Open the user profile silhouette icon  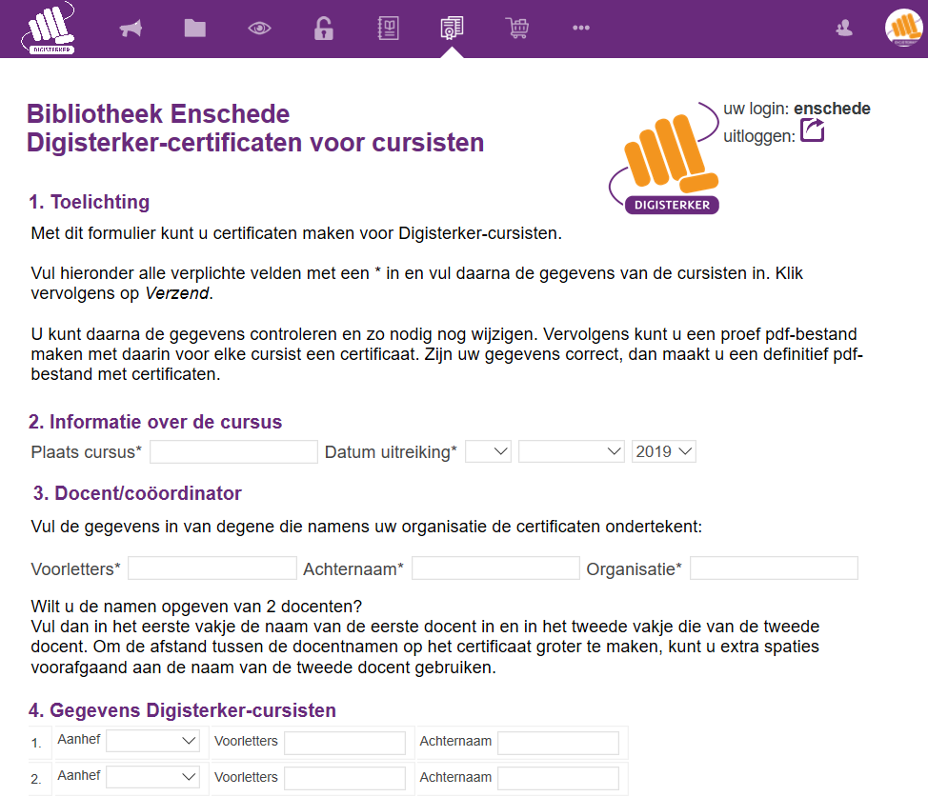(x=844, y=28)
